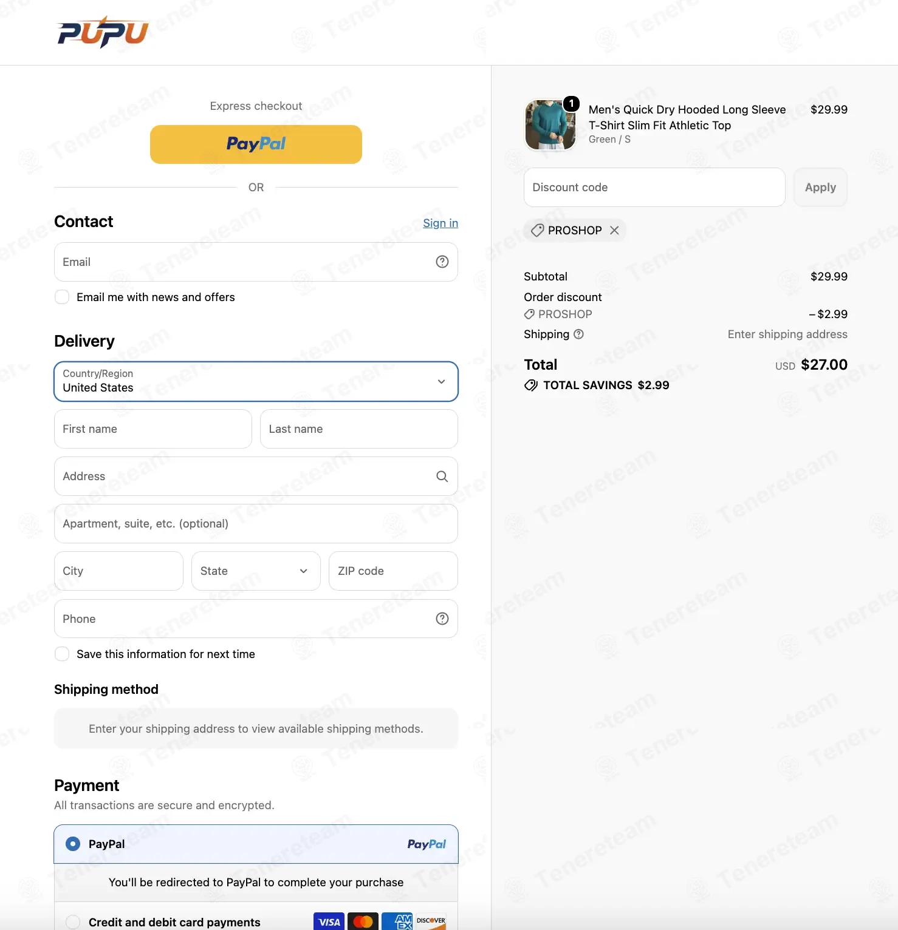Open the State dropdown
Image resolution: width=898 pixels, height=930 pixels.
256,571
